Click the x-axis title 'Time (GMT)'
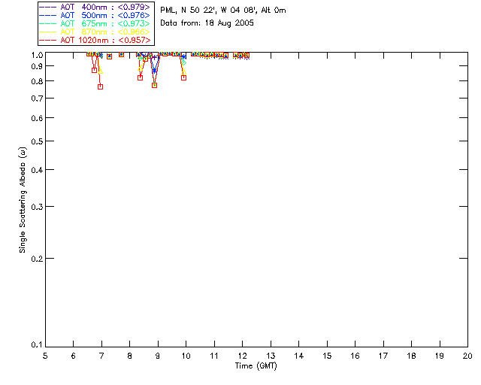 [256, 366]
